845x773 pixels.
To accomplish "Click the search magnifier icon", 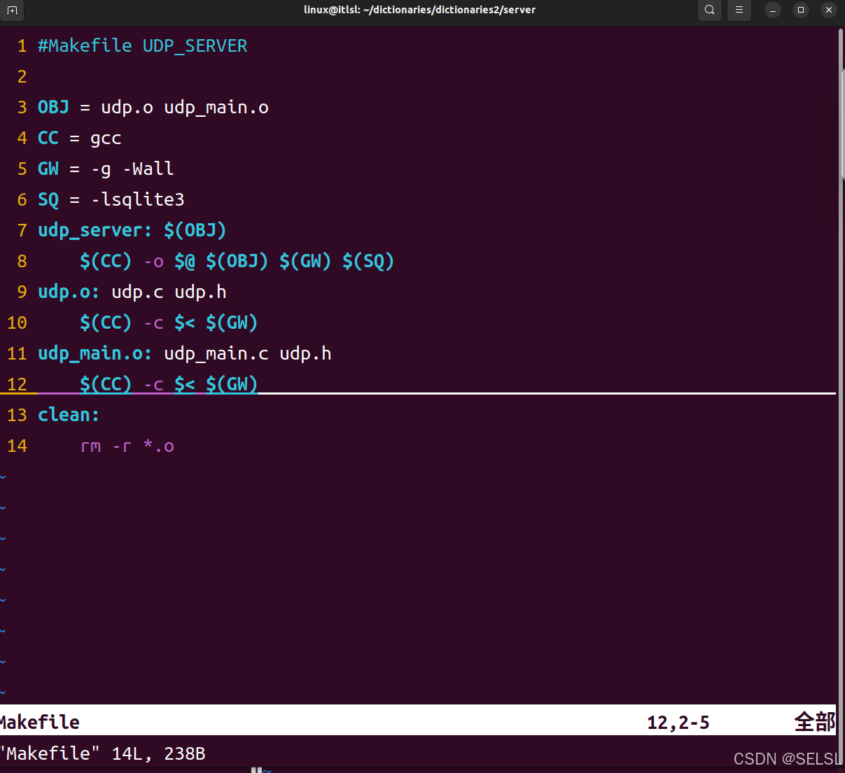I will coord(709,10).
